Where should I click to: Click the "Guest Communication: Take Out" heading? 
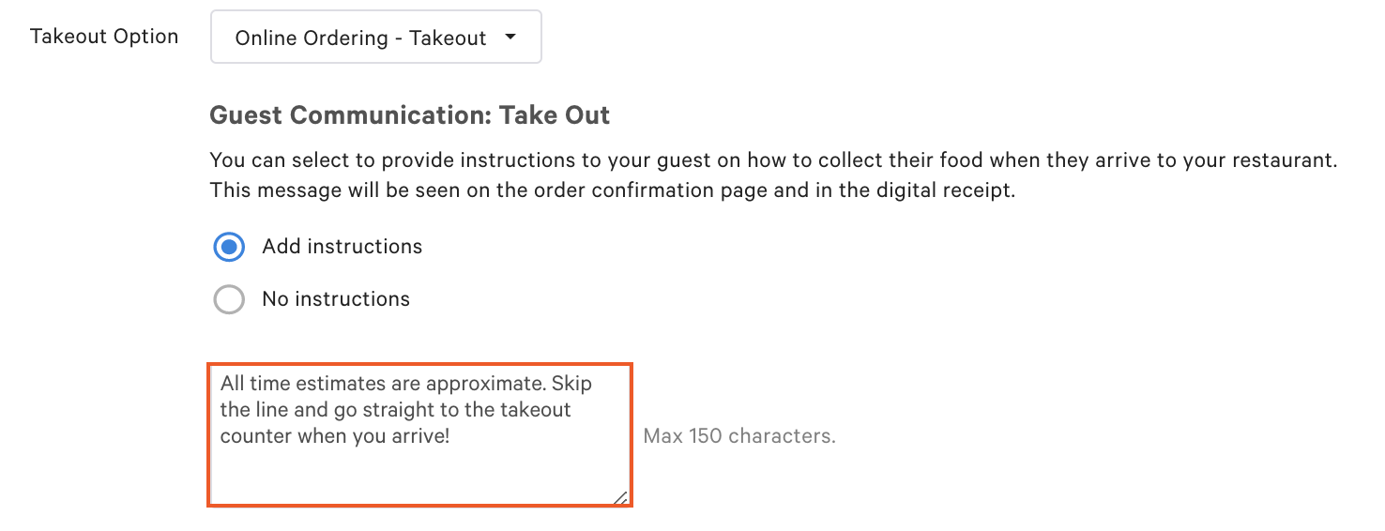409,115
